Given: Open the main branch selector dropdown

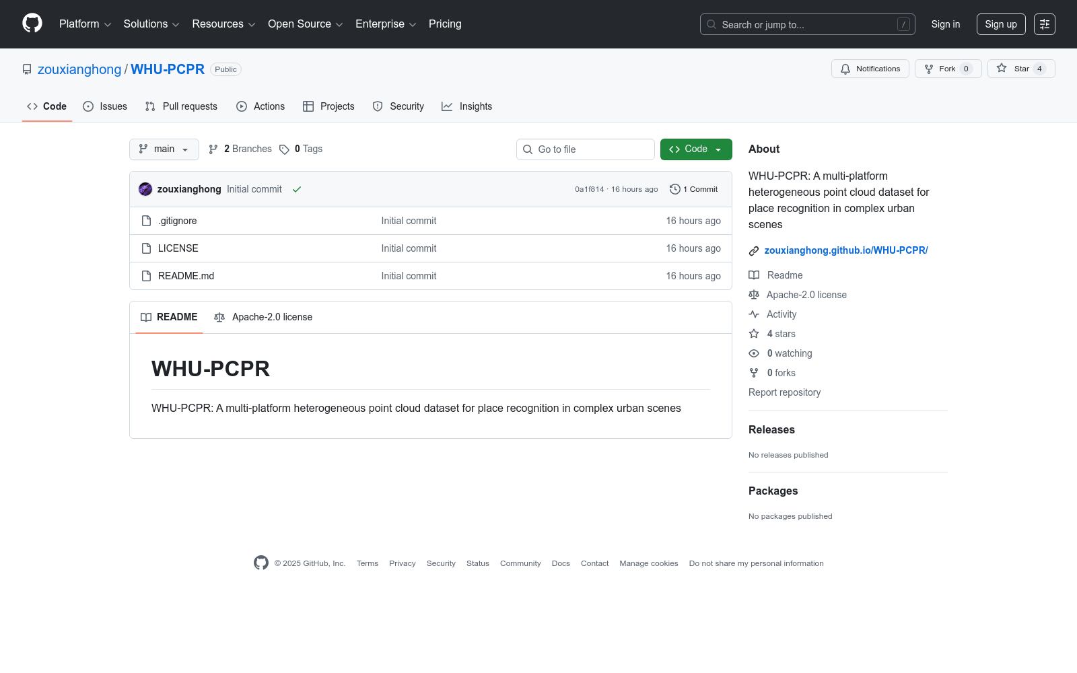Looking at the screenshot, I should 164,149.
